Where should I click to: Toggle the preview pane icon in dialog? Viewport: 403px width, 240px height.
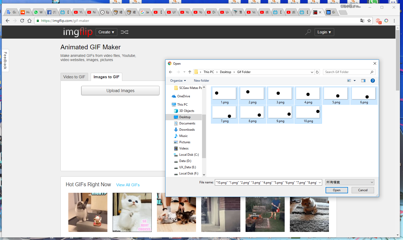click(x=363, y=81)
